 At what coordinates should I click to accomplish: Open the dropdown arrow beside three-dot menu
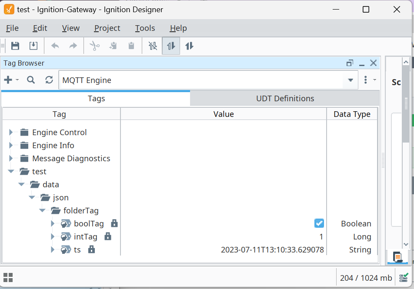click(374, 80)
